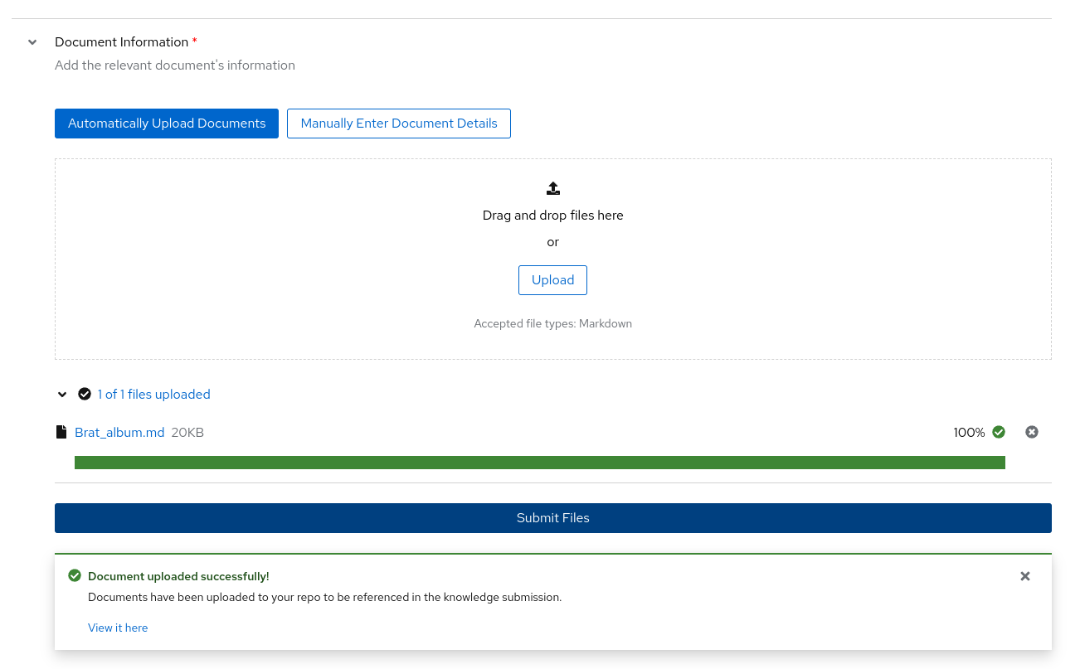The width and height of the screenshot is (1080, 669).
Task: Open the 'View it here' link
Action: pos(118,628)
